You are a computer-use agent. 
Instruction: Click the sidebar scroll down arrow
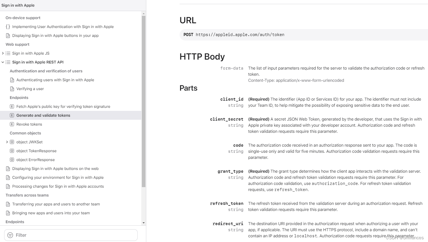click(x=143, y=223)
